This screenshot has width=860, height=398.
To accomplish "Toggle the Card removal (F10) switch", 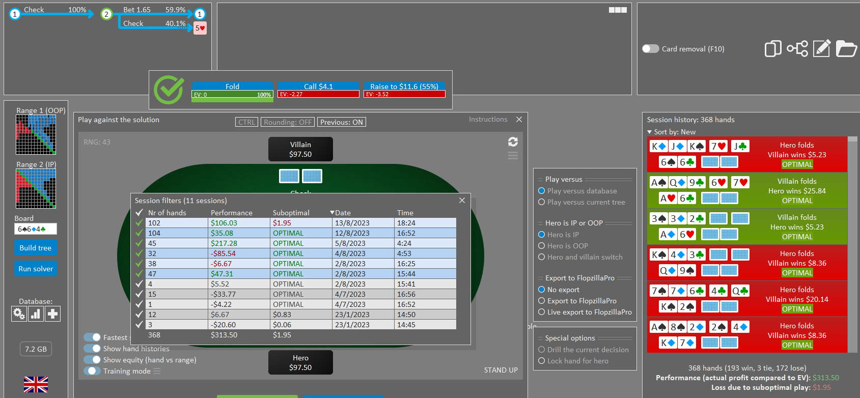I will 651,49.
